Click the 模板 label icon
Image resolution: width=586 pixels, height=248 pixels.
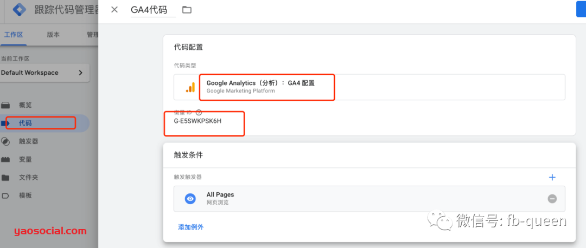tap(5, 195)
